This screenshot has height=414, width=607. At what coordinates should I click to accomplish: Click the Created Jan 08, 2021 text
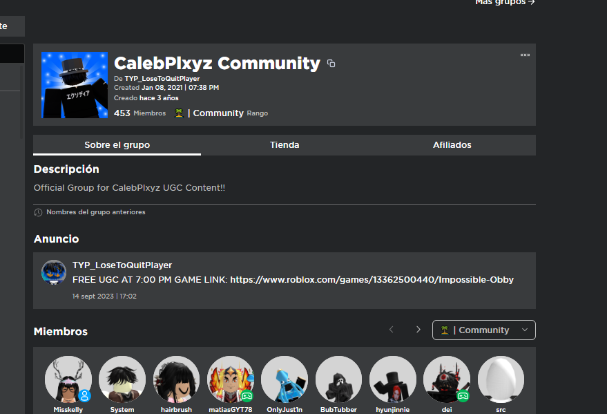pyautogui.click(x=166, y=88)
